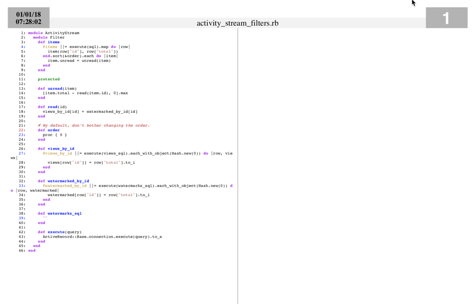Click line number 46 at the final 'end'
Image resolution: width=475 pixels, height=304 pixels.
[x=22, y=251]
